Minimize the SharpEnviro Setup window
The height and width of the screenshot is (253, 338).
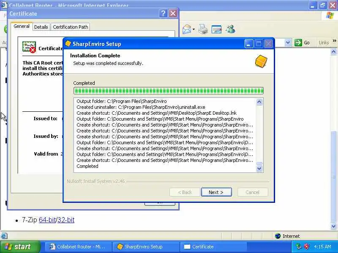[248, 44]
